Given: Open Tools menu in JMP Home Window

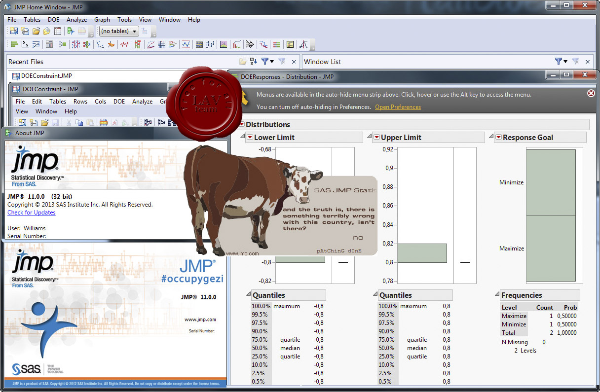Looking at the screenshot, I should (x=124, y=20).
